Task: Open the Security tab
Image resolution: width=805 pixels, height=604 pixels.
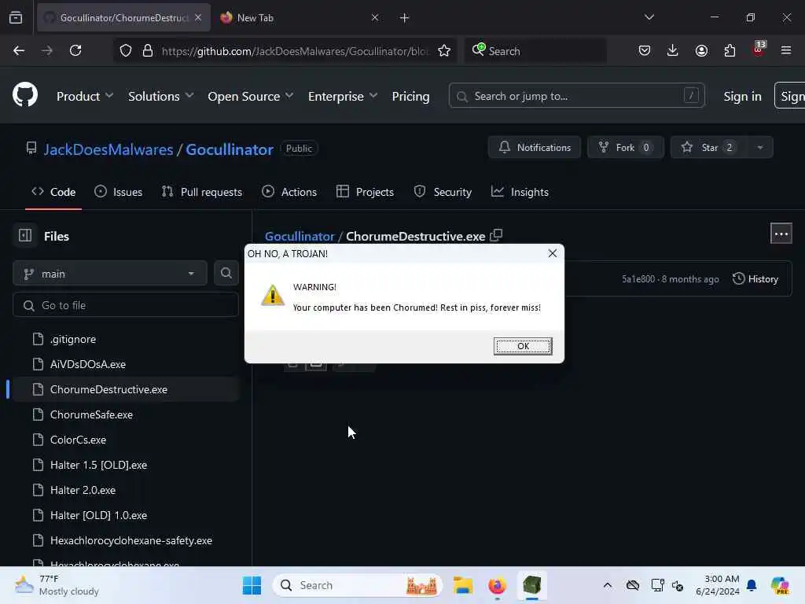Action: 443,192
